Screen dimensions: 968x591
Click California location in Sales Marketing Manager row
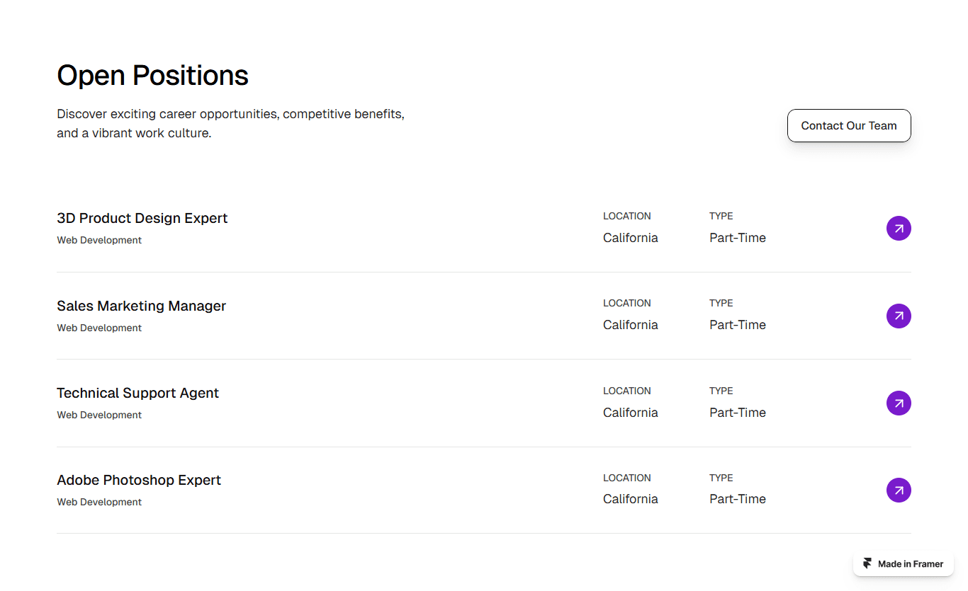click(631, 325)
